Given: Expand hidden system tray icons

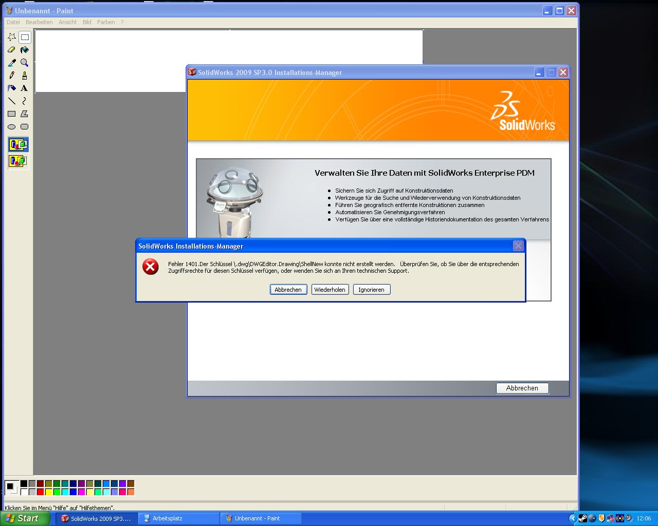Looking at the screenshot, I should tap(573, 518).
